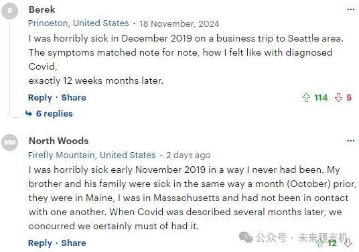359x252 pixels.
Task: Click North Woods' NW avatar circle
Action: [x=9, y=142]
